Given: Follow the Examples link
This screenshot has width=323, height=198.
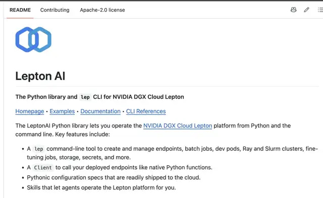Looking at the screenshot, I should 62,111.
